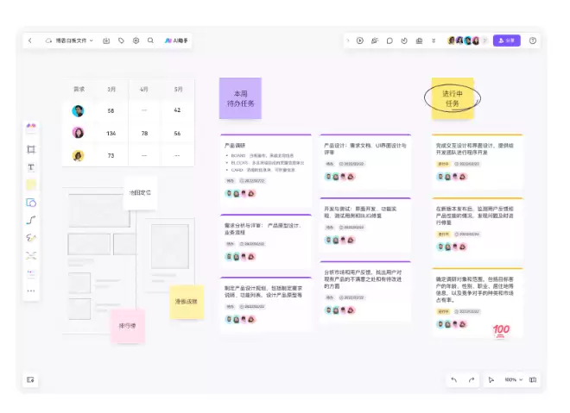Click the purple 分享 share button
Viewport: 570px width, 413px height.
click(x=507, y=41)
